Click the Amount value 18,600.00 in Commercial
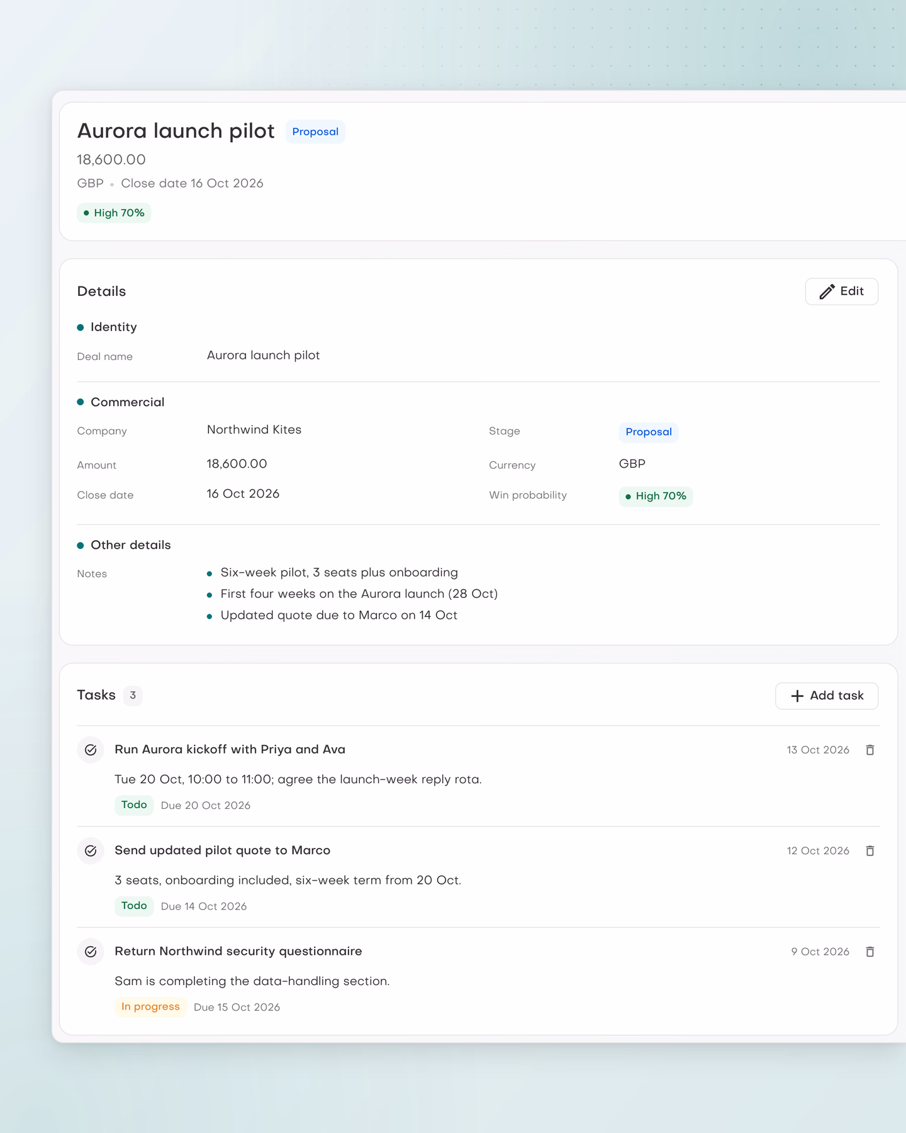 point(237,464)
